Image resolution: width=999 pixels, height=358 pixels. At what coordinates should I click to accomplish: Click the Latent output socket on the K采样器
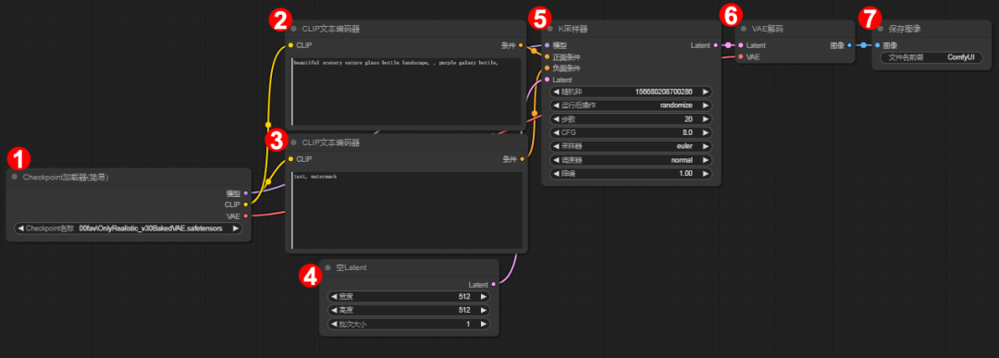[x=715, y=45]
